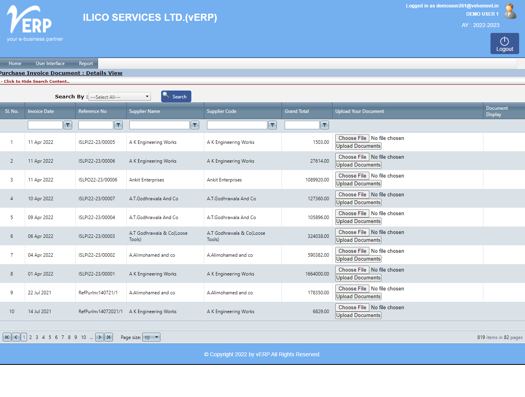Viewport: 525px width, 397px height.
Task: Choose File for invoice ISLPI22-23/00005
Action: 352,138
